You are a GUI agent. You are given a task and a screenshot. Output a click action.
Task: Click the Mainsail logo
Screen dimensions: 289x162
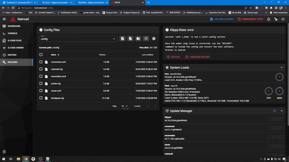click(13, 19)
